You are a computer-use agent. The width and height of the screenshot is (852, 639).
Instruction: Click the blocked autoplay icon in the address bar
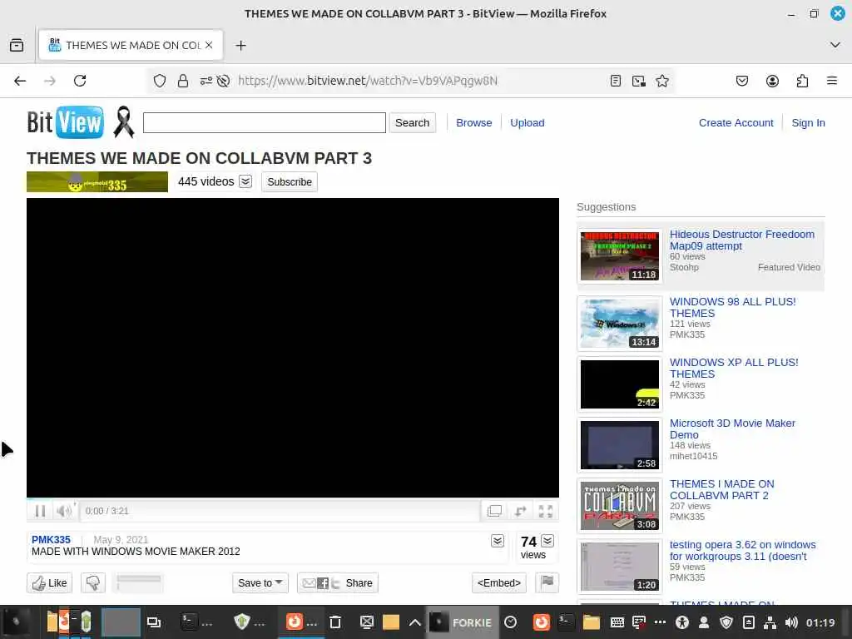point(223,81)
